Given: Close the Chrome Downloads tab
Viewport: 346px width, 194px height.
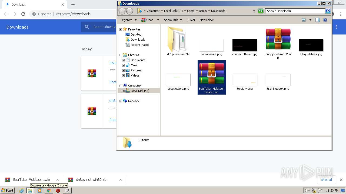Looking at the screenshot, I should pos(63,5).
